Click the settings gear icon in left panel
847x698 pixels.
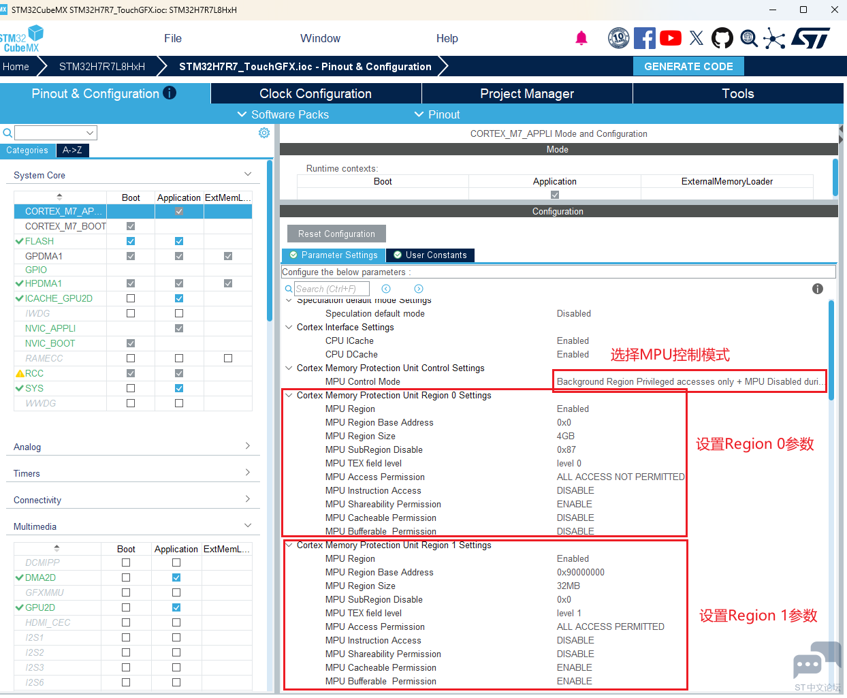click(x=264, y=133)
